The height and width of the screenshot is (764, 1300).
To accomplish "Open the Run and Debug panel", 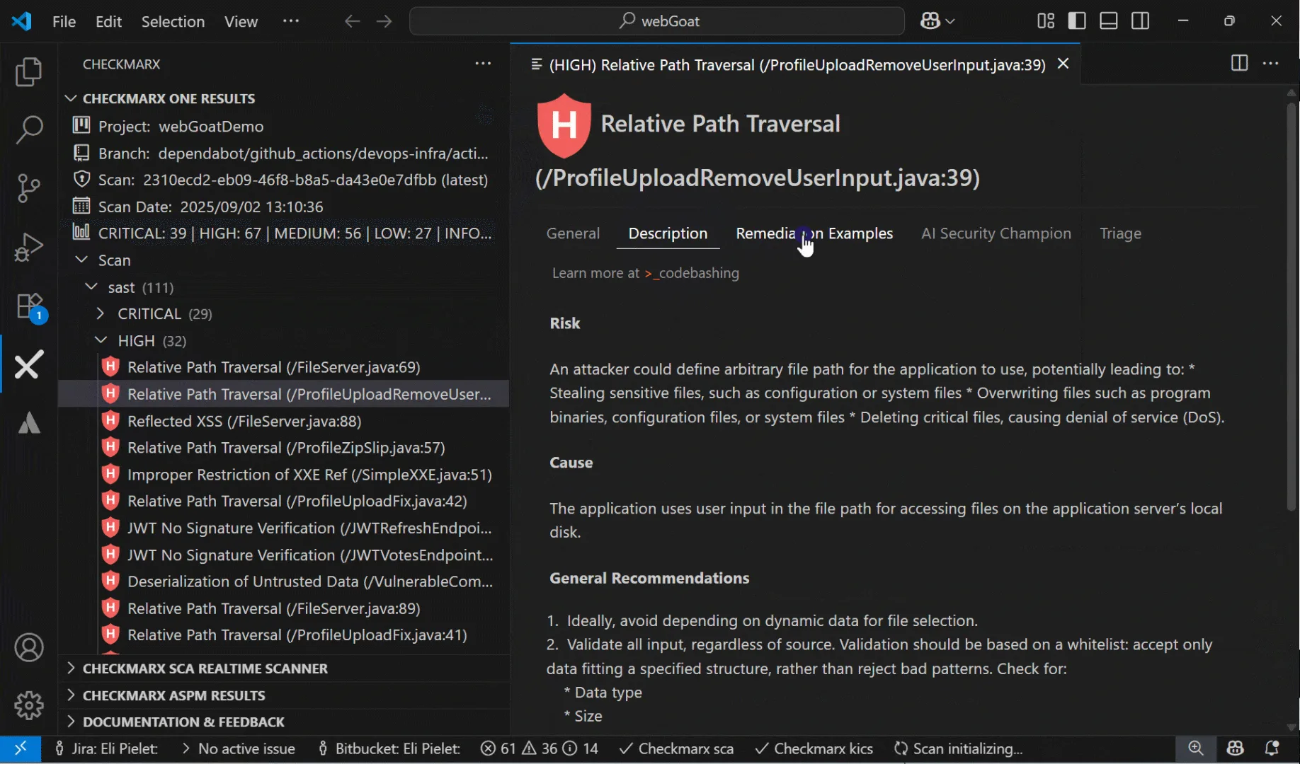I will (28, 246).
